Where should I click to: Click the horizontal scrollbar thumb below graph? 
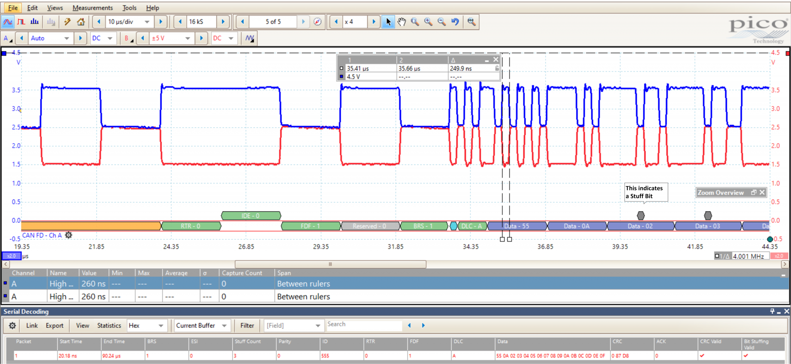coord(330,264)
